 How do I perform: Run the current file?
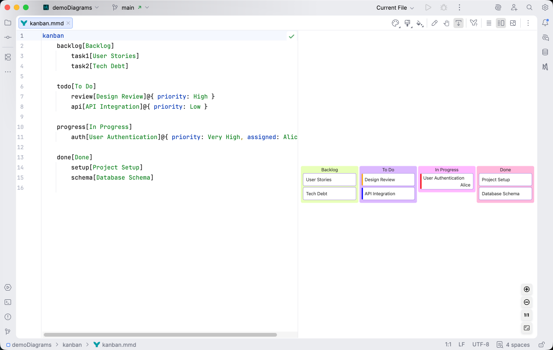click(428, 8)
